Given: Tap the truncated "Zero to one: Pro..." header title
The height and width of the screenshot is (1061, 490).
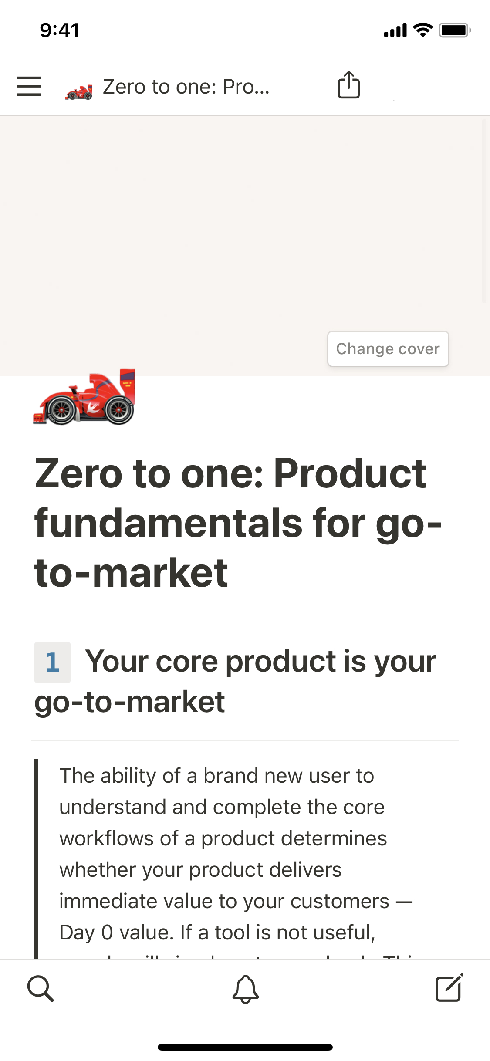Looking at the screenshot, I should pyautogui.click(x=186, y=87).
